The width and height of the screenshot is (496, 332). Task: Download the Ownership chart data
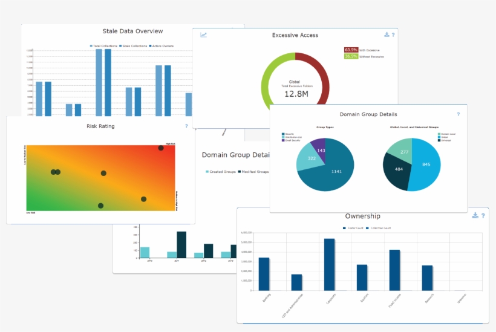pyautogui.click(x=475, y=215)
